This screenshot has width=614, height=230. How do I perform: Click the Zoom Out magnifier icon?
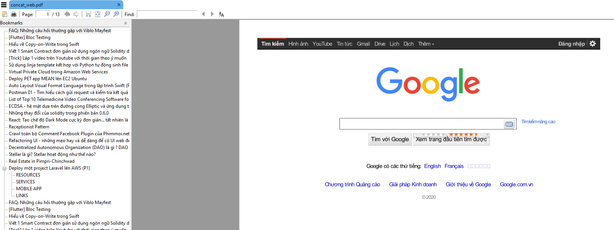[x=107, y=14]
